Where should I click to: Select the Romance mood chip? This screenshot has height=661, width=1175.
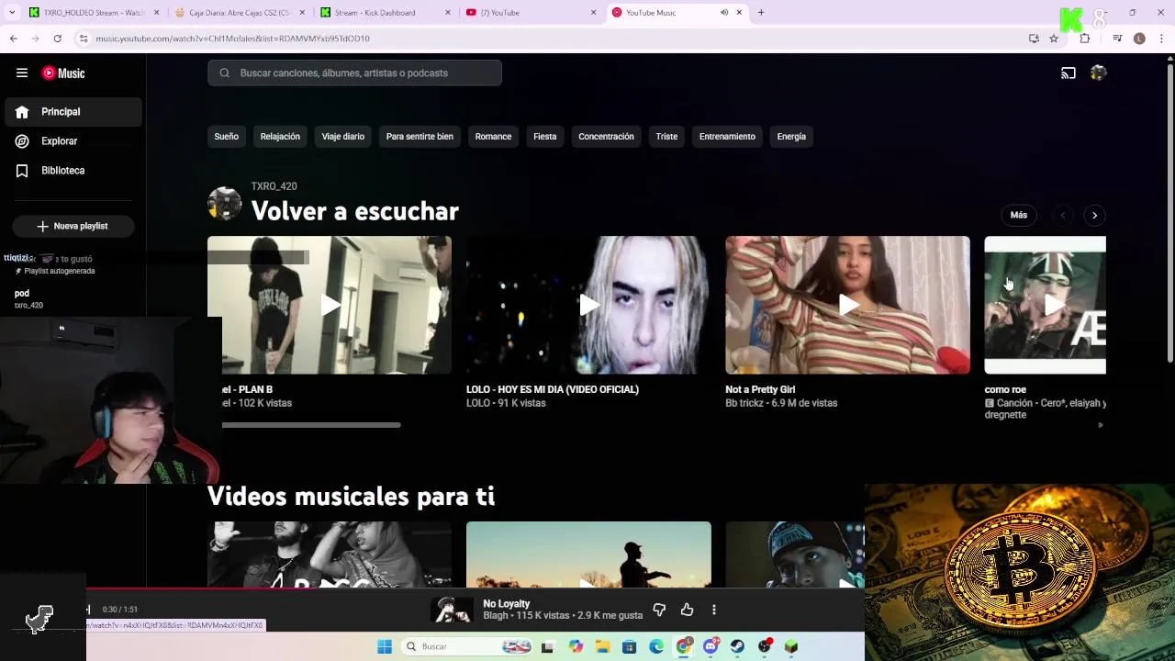(x=493, y=137)
